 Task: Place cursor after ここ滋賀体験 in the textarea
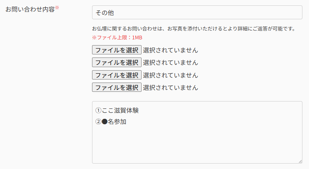(139, 111)
